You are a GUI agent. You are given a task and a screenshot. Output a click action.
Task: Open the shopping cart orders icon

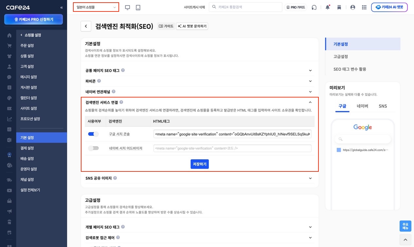pos(9,45)
